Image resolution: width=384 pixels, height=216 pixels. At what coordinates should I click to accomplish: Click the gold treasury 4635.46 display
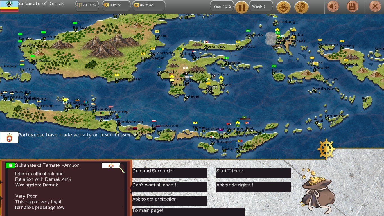(x=149, y=6)
